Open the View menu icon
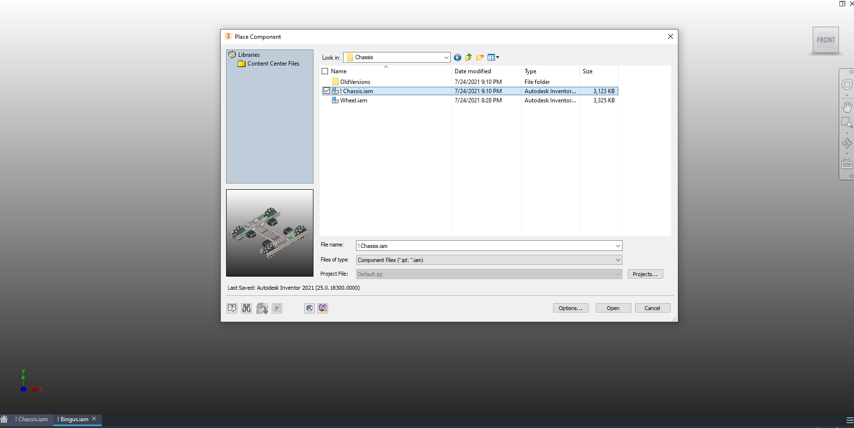This screenshot has width=854, height=428. point(493,57)
